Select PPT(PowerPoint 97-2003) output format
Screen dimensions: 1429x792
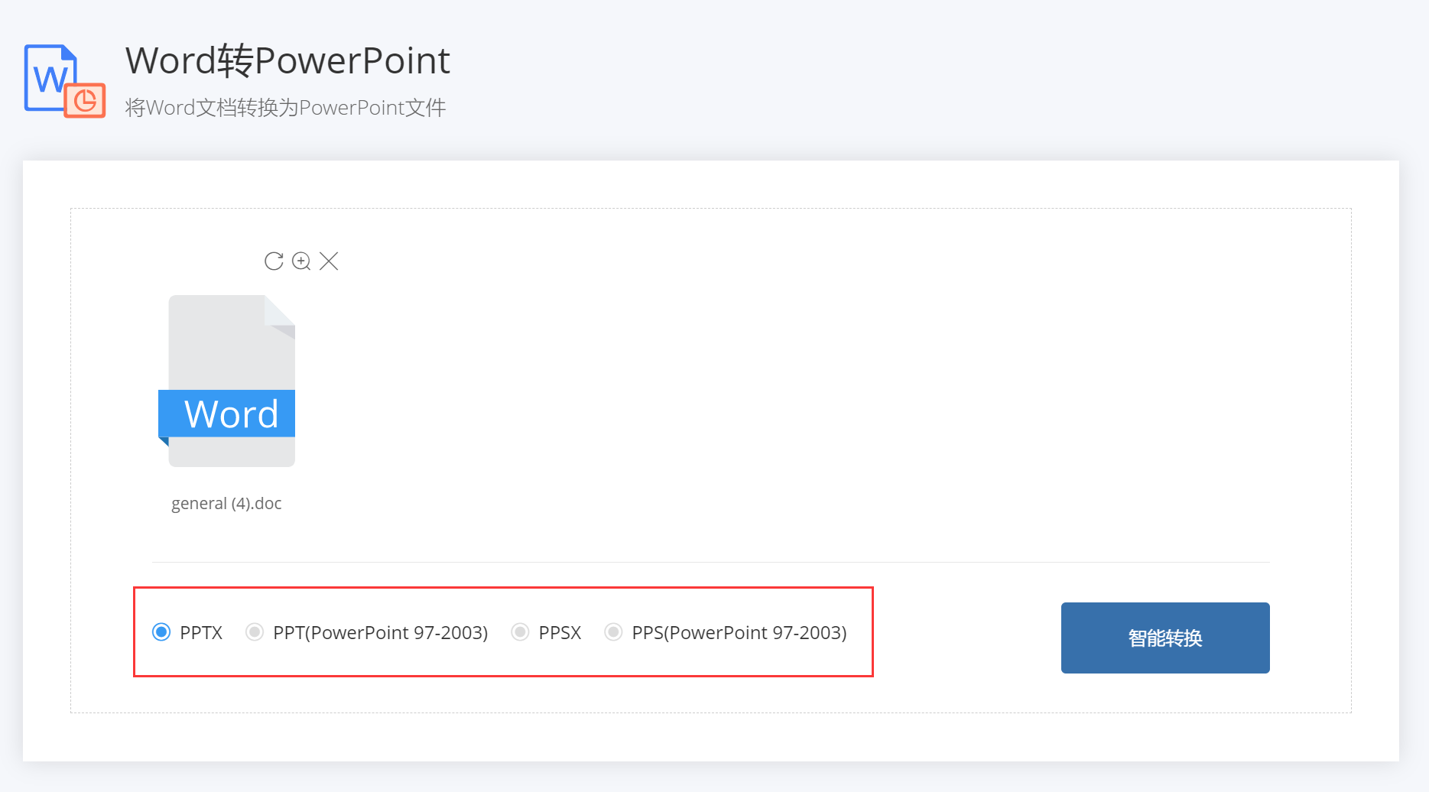[x=255, y=632]
